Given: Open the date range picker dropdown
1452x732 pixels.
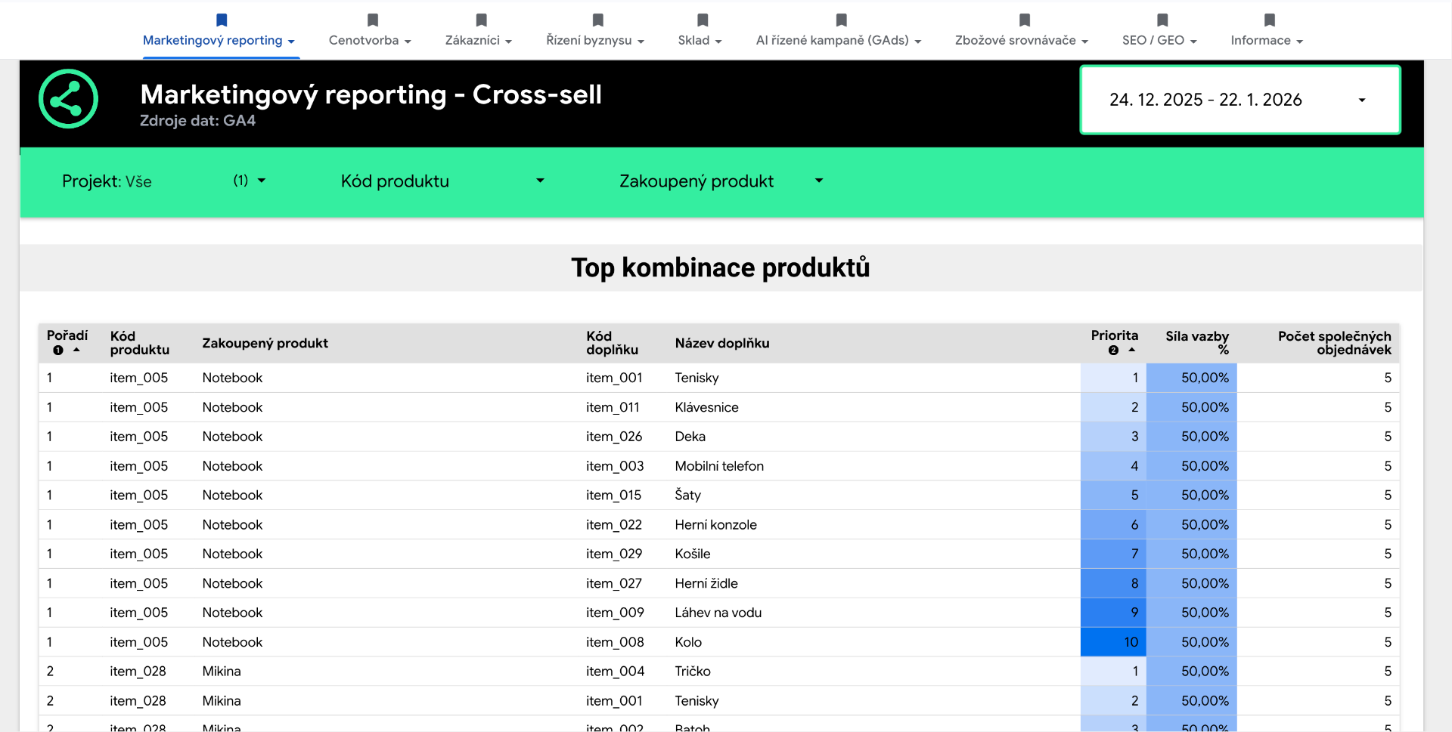Looking at the screenshot, I should point(1240,100).
